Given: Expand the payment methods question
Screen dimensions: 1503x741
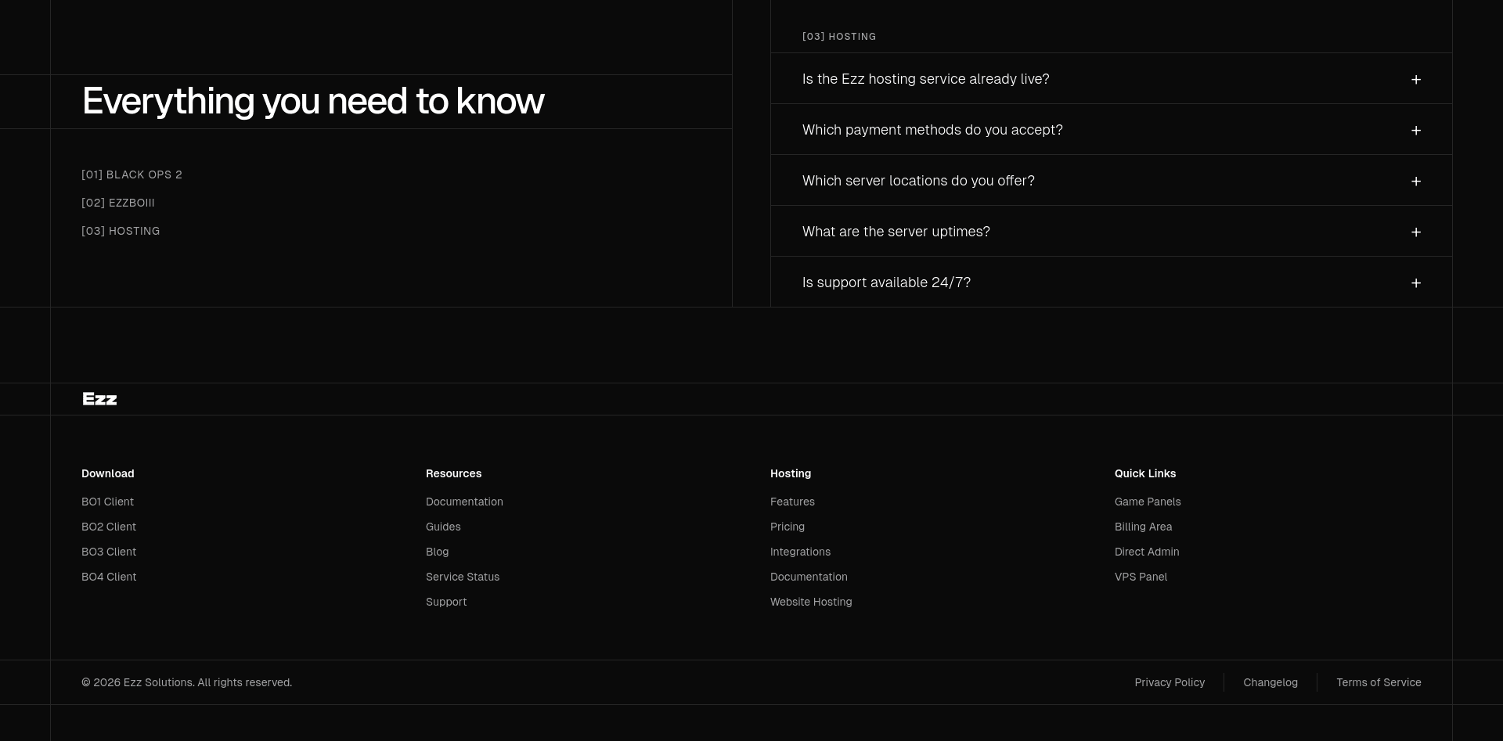Looking at the screenshot, I should (x=932, y=130).
